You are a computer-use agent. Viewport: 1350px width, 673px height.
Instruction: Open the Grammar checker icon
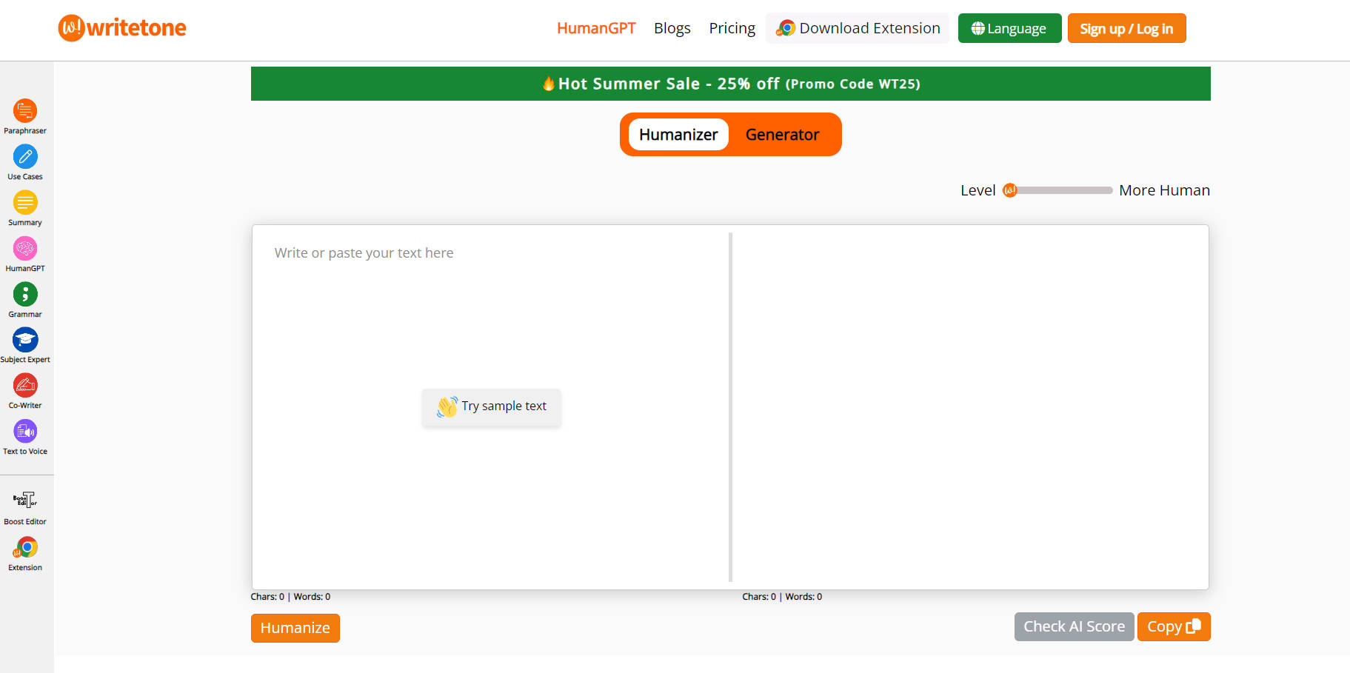pyautogui.click(x=25, y=295)
